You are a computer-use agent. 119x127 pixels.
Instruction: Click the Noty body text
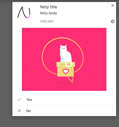click(48, 13)
